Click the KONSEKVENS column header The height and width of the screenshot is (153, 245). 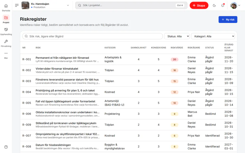click(x=158, y=48)
